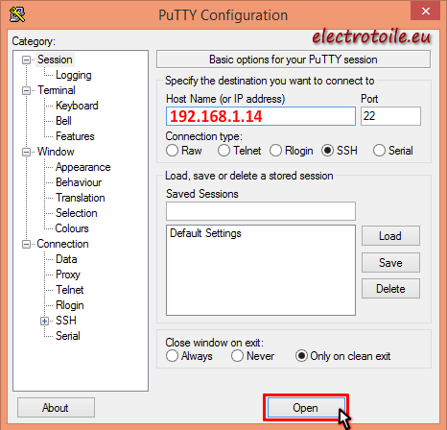Click the Open button to connect
Screen dimensions: 447x430
(306, 408)
